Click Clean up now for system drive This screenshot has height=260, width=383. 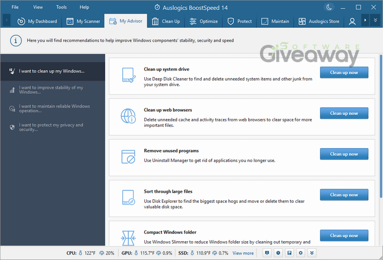(x=344, y=73)
